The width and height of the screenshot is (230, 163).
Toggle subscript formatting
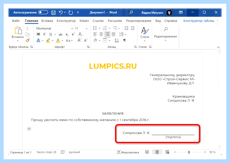67,35
